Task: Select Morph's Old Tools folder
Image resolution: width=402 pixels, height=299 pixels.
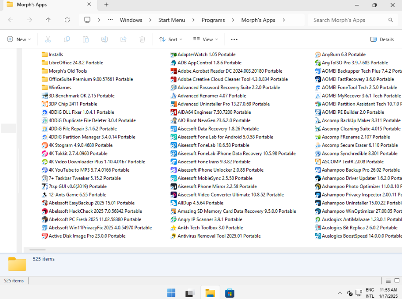Action: pos(64,71)
